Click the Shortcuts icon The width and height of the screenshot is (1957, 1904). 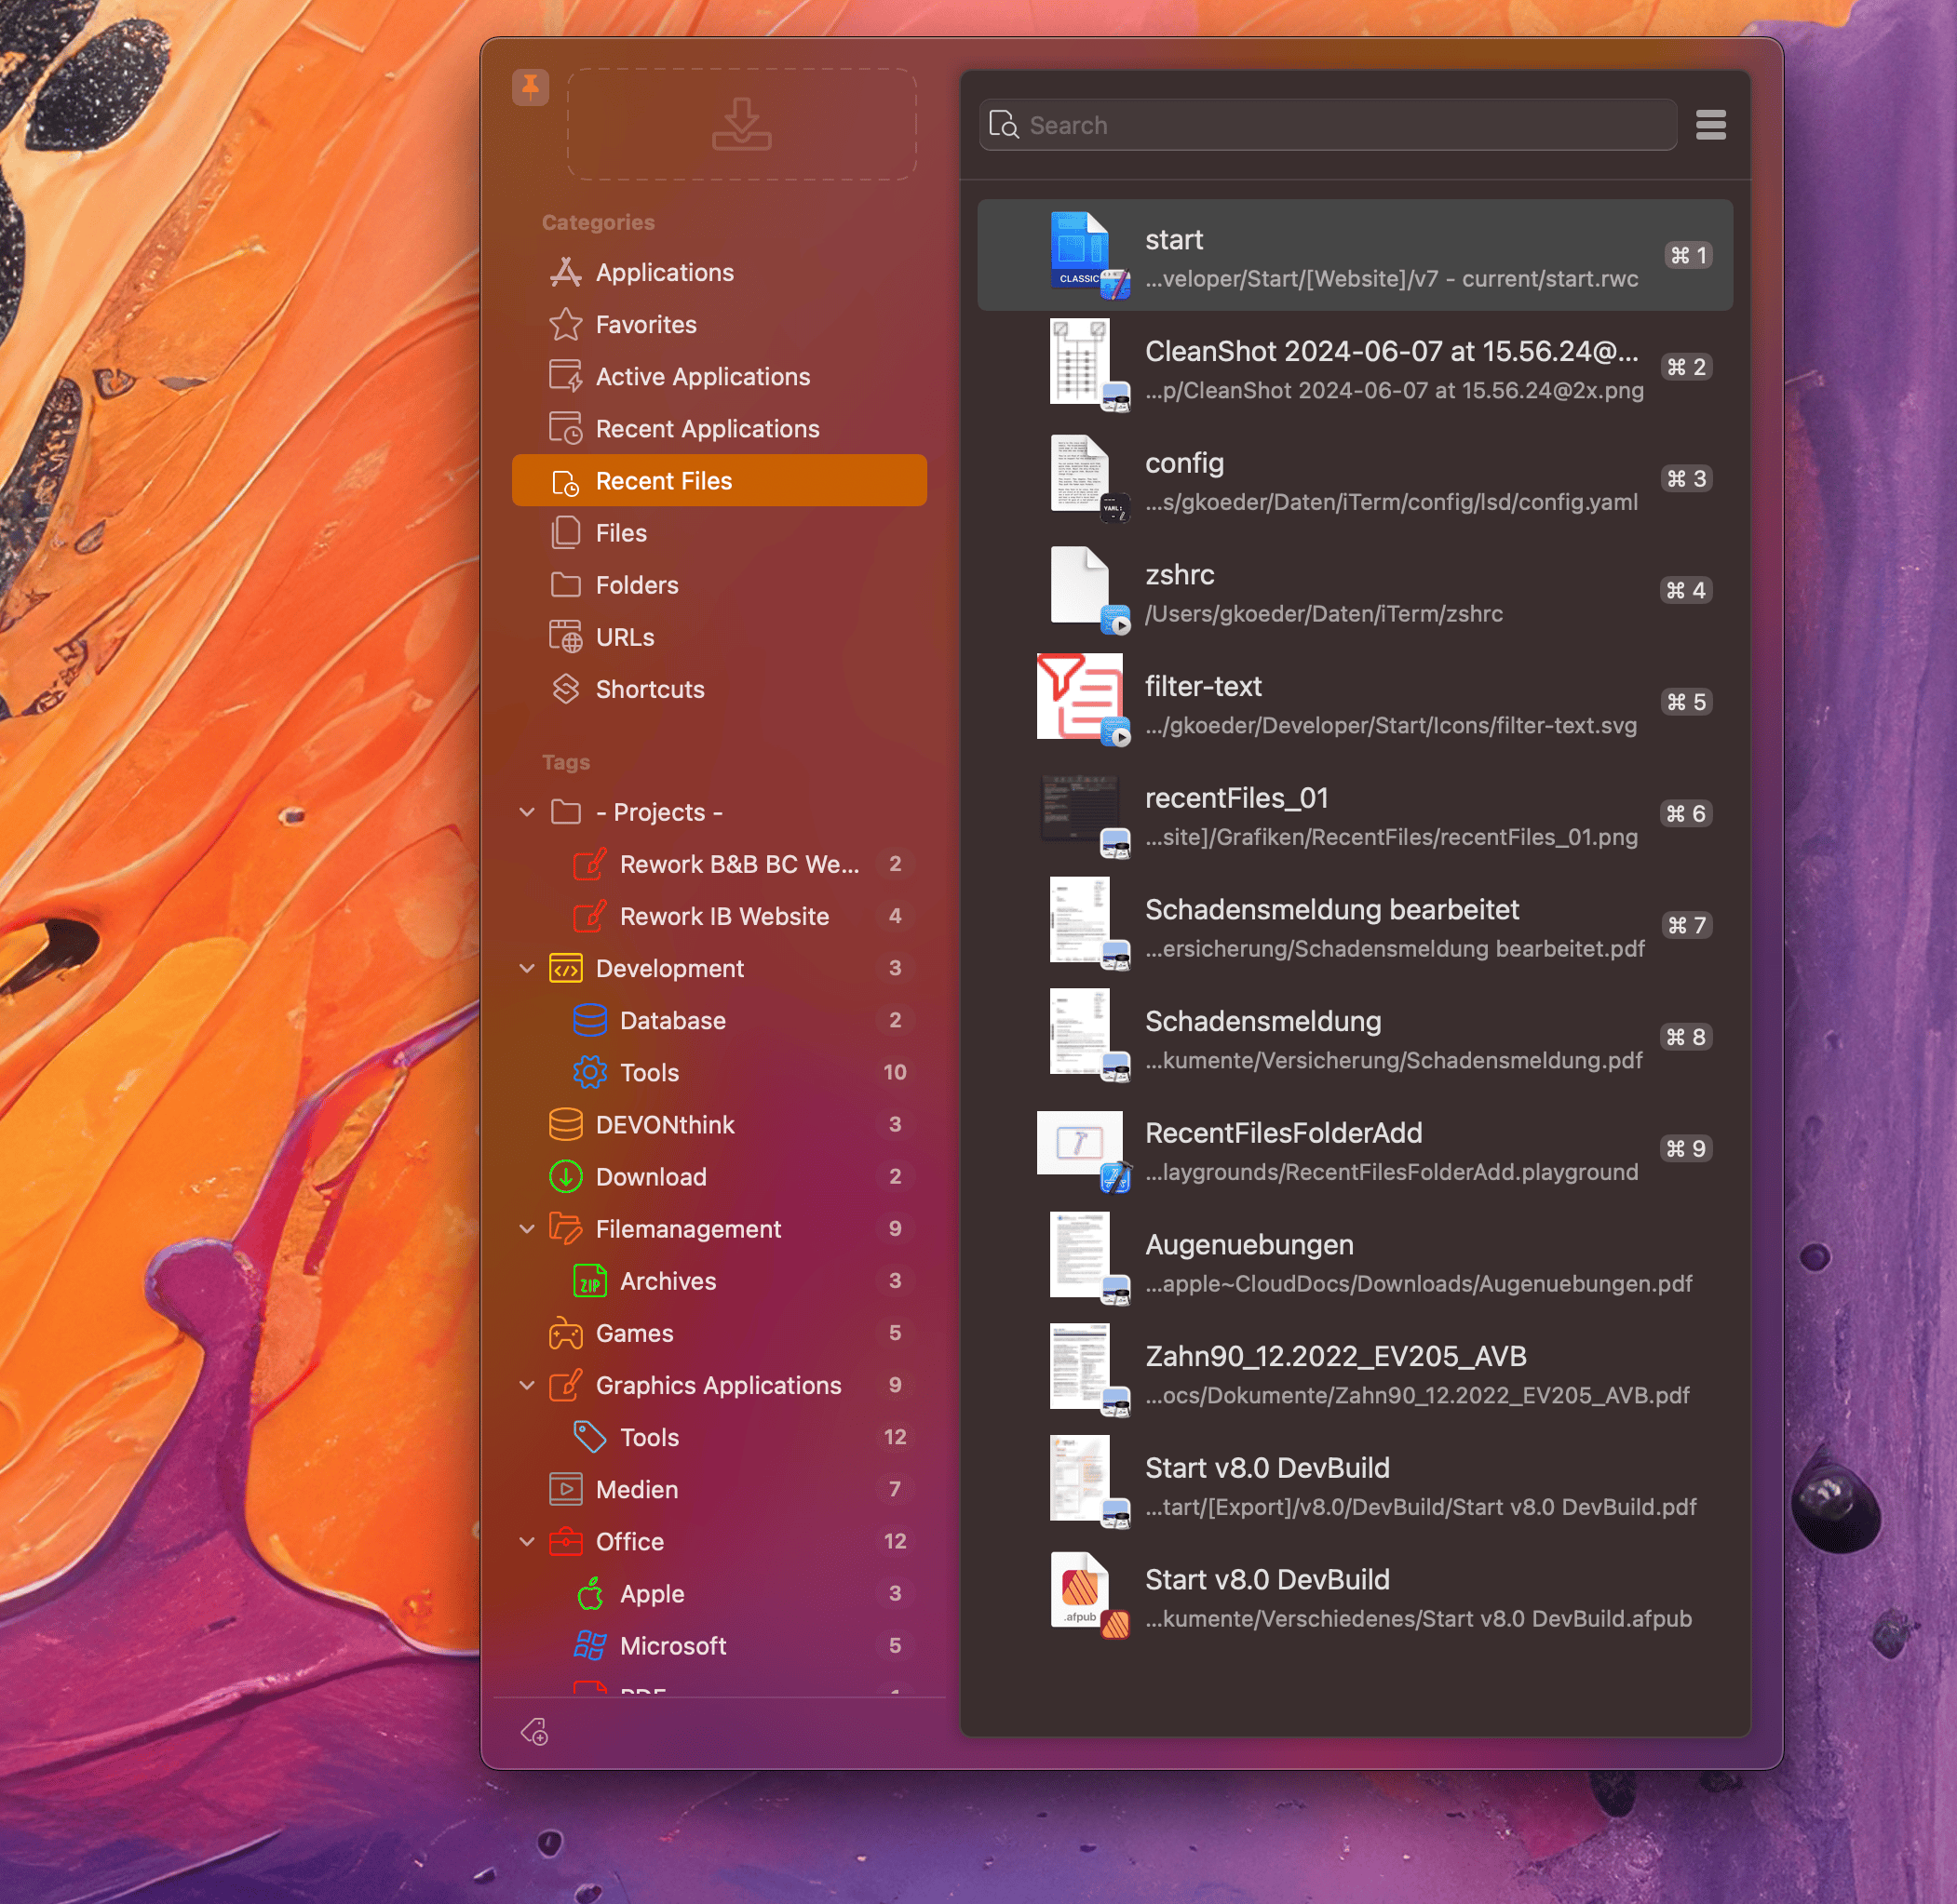tap(565, 688)
